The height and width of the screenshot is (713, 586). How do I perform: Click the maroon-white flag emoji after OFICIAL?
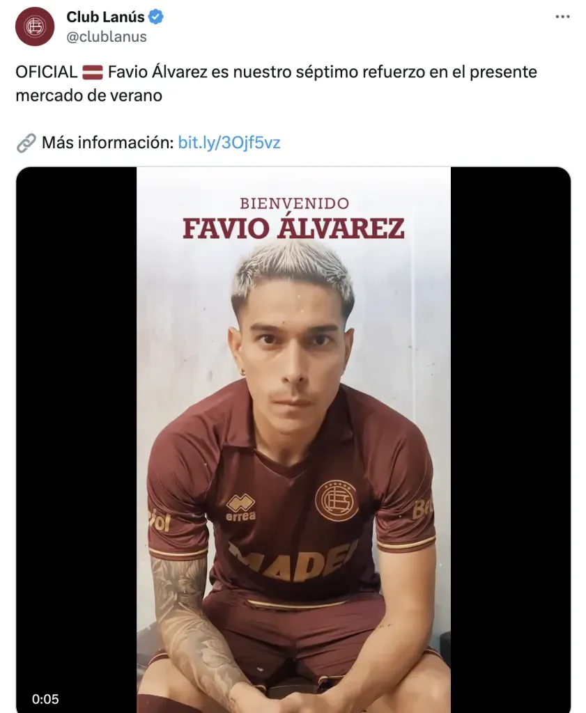[93, 72]
